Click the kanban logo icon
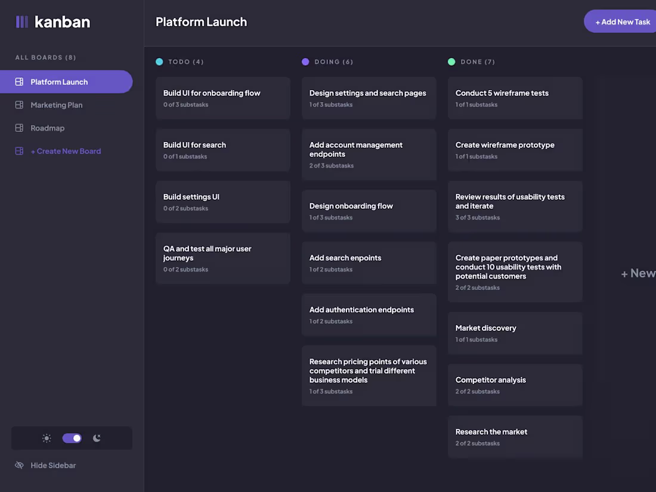This screenshot has width=656, height=492. coord(21,21)
